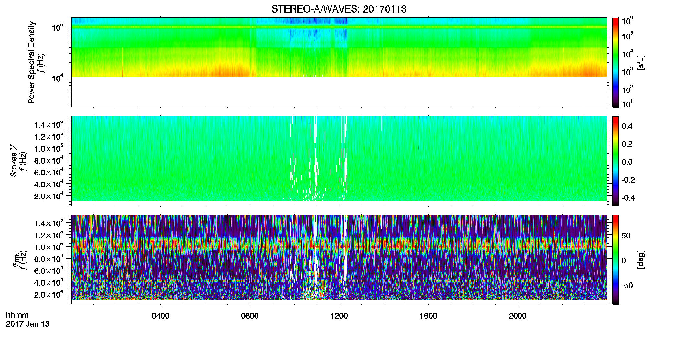This screenshot has width=678, height=349.
Task: Click the [deg] colorbar unit label
Action: click(x=641, y=259)
